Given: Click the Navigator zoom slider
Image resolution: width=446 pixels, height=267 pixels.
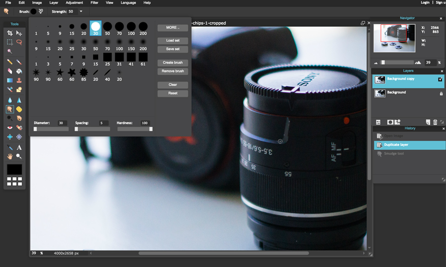Looking at the screenshot, I should pos(397,63).
